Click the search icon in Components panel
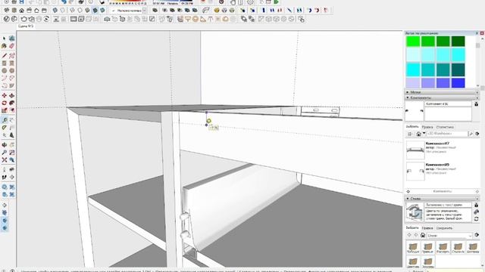This screenshot has height=272, width=485. click(471, 134)
